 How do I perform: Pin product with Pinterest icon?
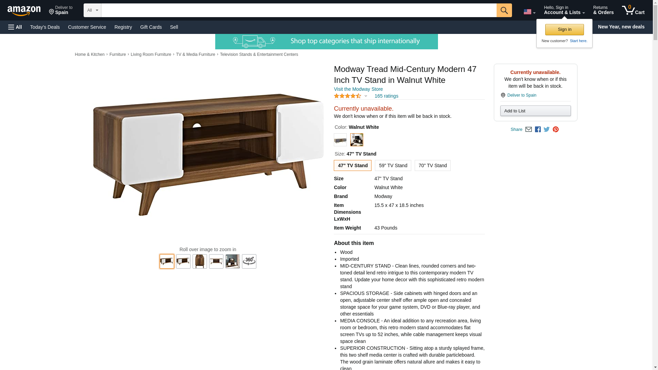tap(556, 129)
